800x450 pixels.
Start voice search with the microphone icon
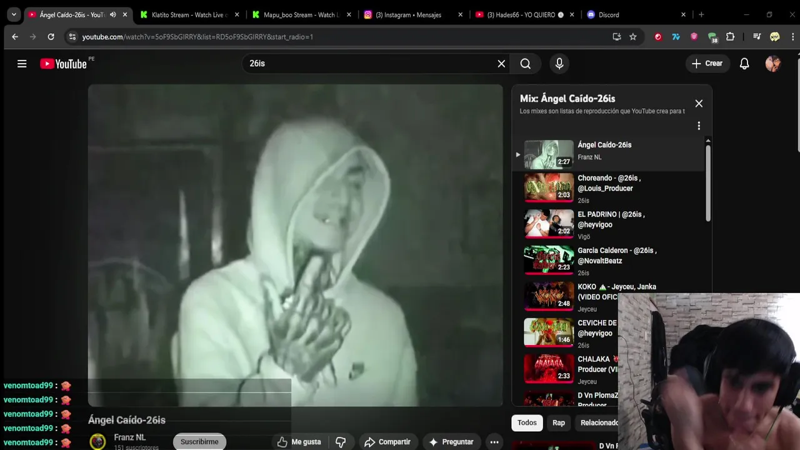(x=559, y=64)
